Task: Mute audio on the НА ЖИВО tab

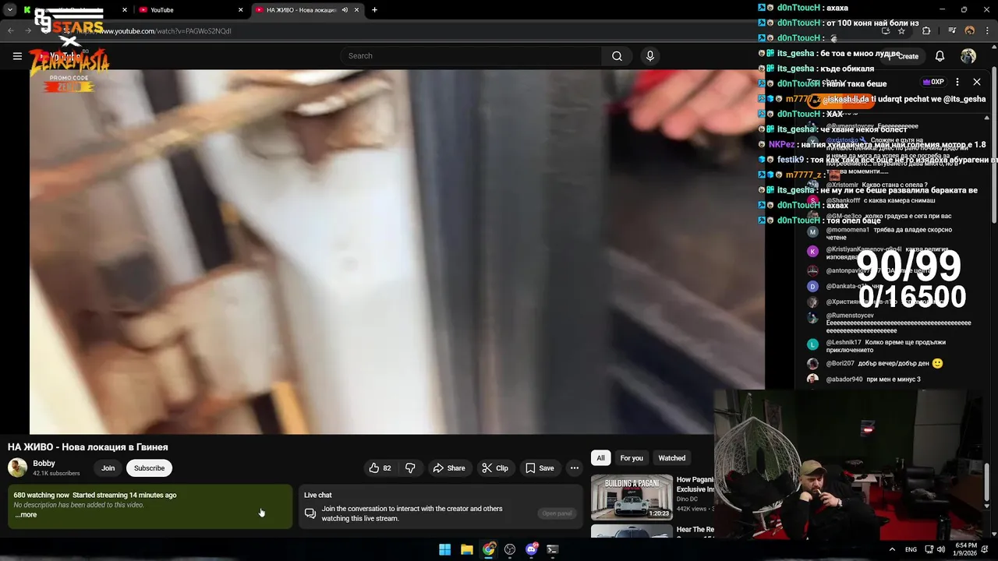Action: tap(345, 10)
